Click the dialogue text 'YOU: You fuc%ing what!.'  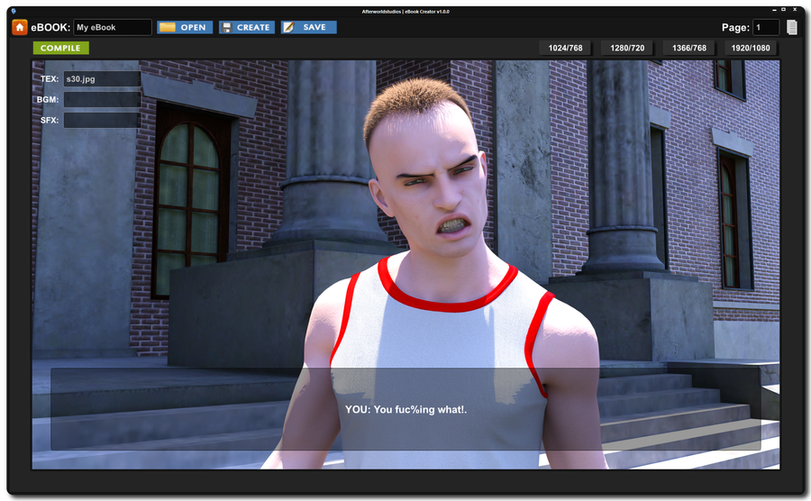[406, 409]
